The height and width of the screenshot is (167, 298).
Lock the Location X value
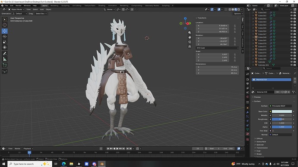coord(235,25)
